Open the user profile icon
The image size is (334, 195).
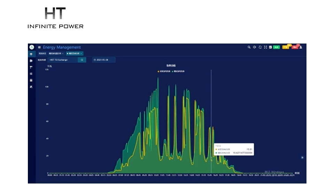tap(301, 47)
